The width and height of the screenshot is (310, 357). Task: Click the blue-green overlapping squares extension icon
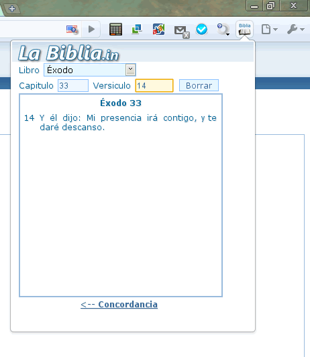click(137, 29)
